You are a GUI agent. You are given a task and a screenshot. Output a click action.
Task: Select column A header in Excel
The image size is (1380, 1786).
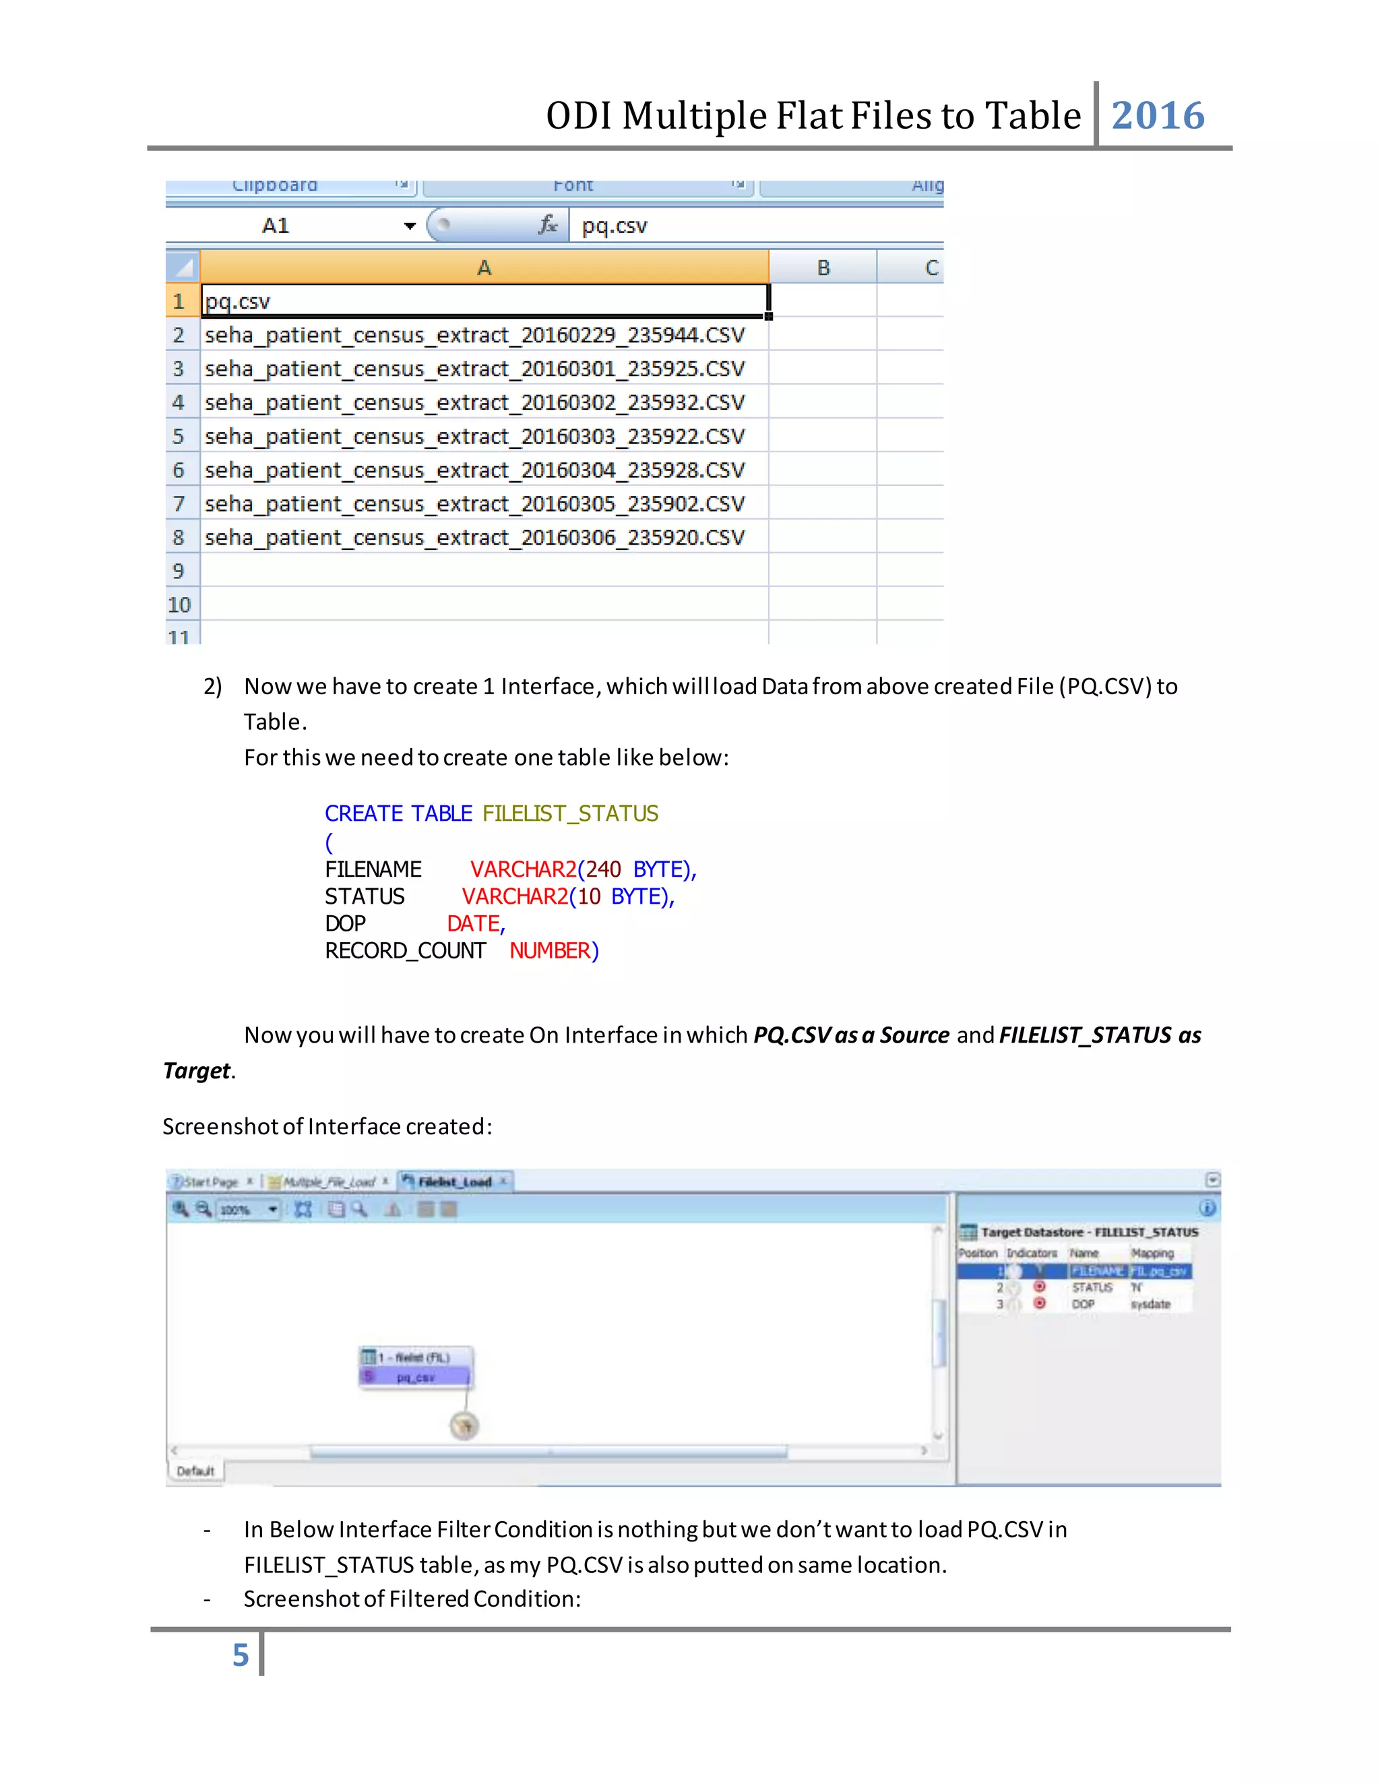pyautogui.click(x=484, y=268)
